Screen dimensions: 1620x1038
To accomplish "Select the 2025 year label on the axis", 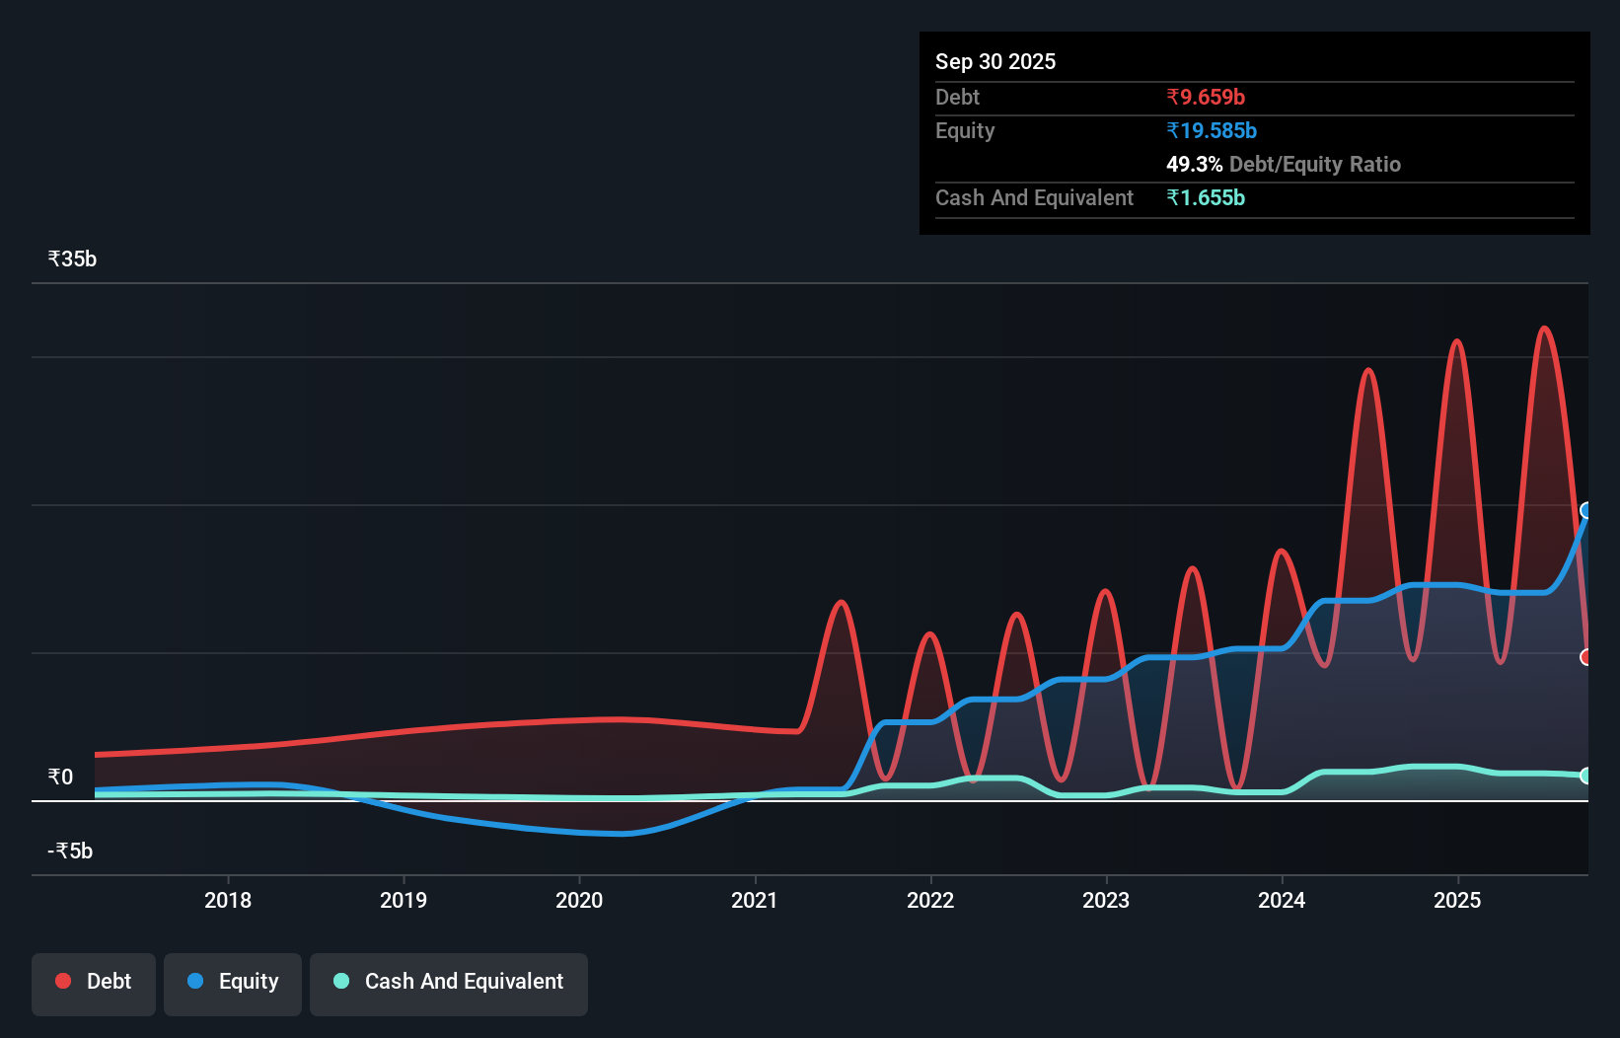I will click(x=1458, y=900).
